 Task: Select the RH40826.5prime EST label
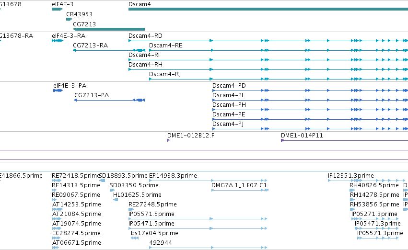[374, 185]
